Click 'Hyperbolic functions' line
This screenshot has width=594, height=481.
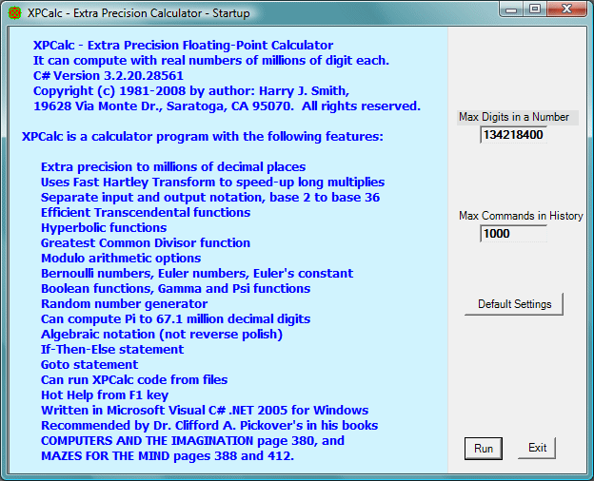(x=104, y=228)
